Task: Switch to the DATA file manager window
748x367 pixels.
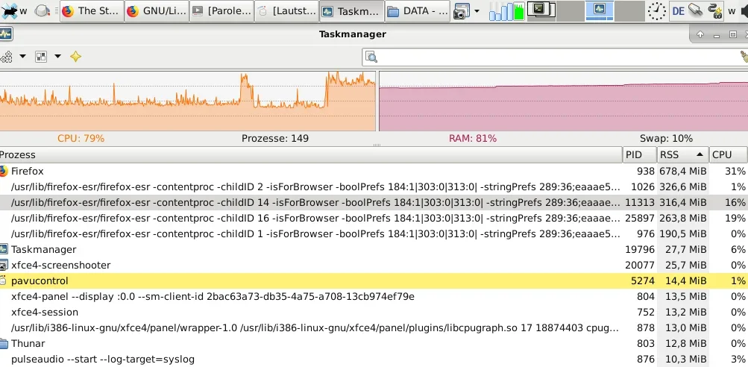Action: coord(418,11)
